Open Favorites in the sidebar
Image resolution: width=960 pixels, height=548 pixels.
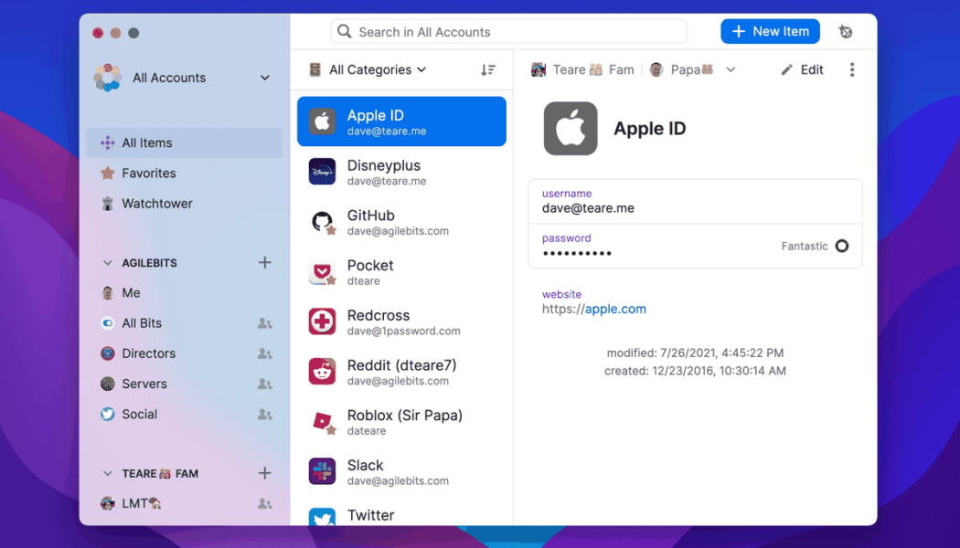[x=148, y=174]
